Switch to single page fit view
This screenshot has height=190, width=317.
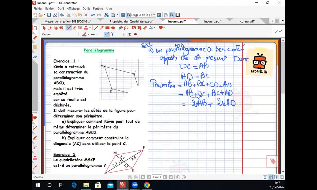point(166,15)
